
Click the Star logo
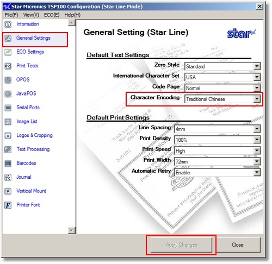coord(242,34)
